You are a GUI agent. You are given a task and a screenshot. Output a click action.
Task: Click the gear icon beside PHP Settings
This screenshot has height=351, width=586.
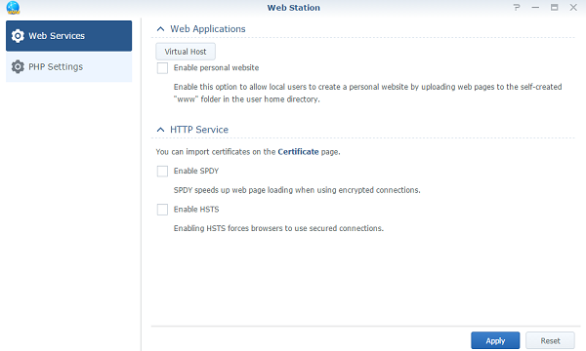[18, 66]
